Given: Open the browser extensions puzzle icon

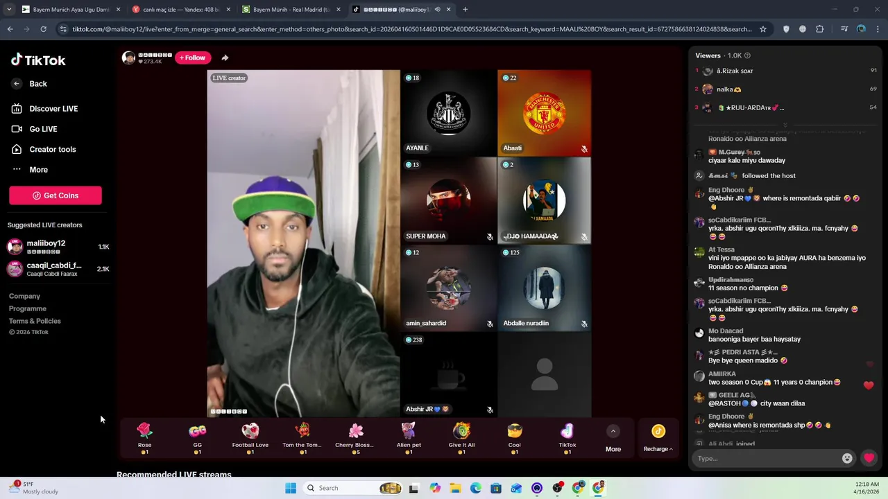Looking at the screenshot, I should click(x=820, y=29).
